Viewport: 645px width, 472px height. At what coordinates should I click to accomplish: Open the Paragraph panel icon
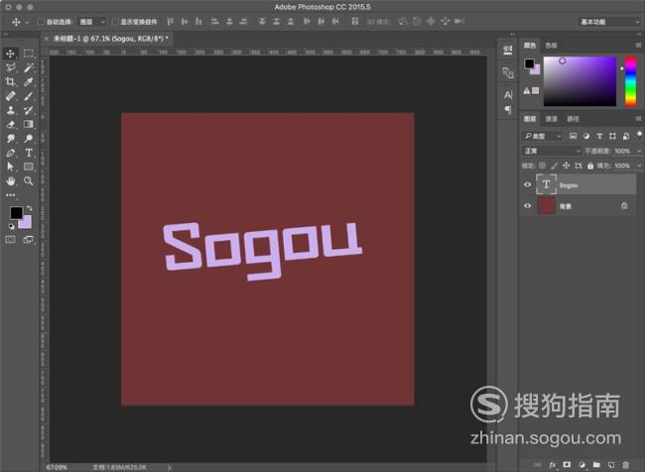pos(508,110)
